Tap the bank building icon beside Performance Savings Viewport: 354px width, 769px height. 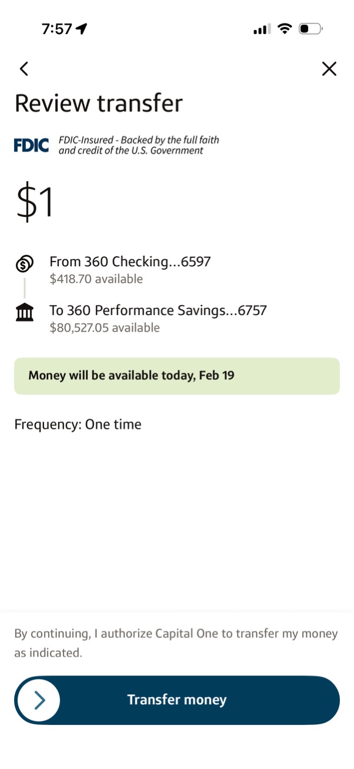[24, 312]
